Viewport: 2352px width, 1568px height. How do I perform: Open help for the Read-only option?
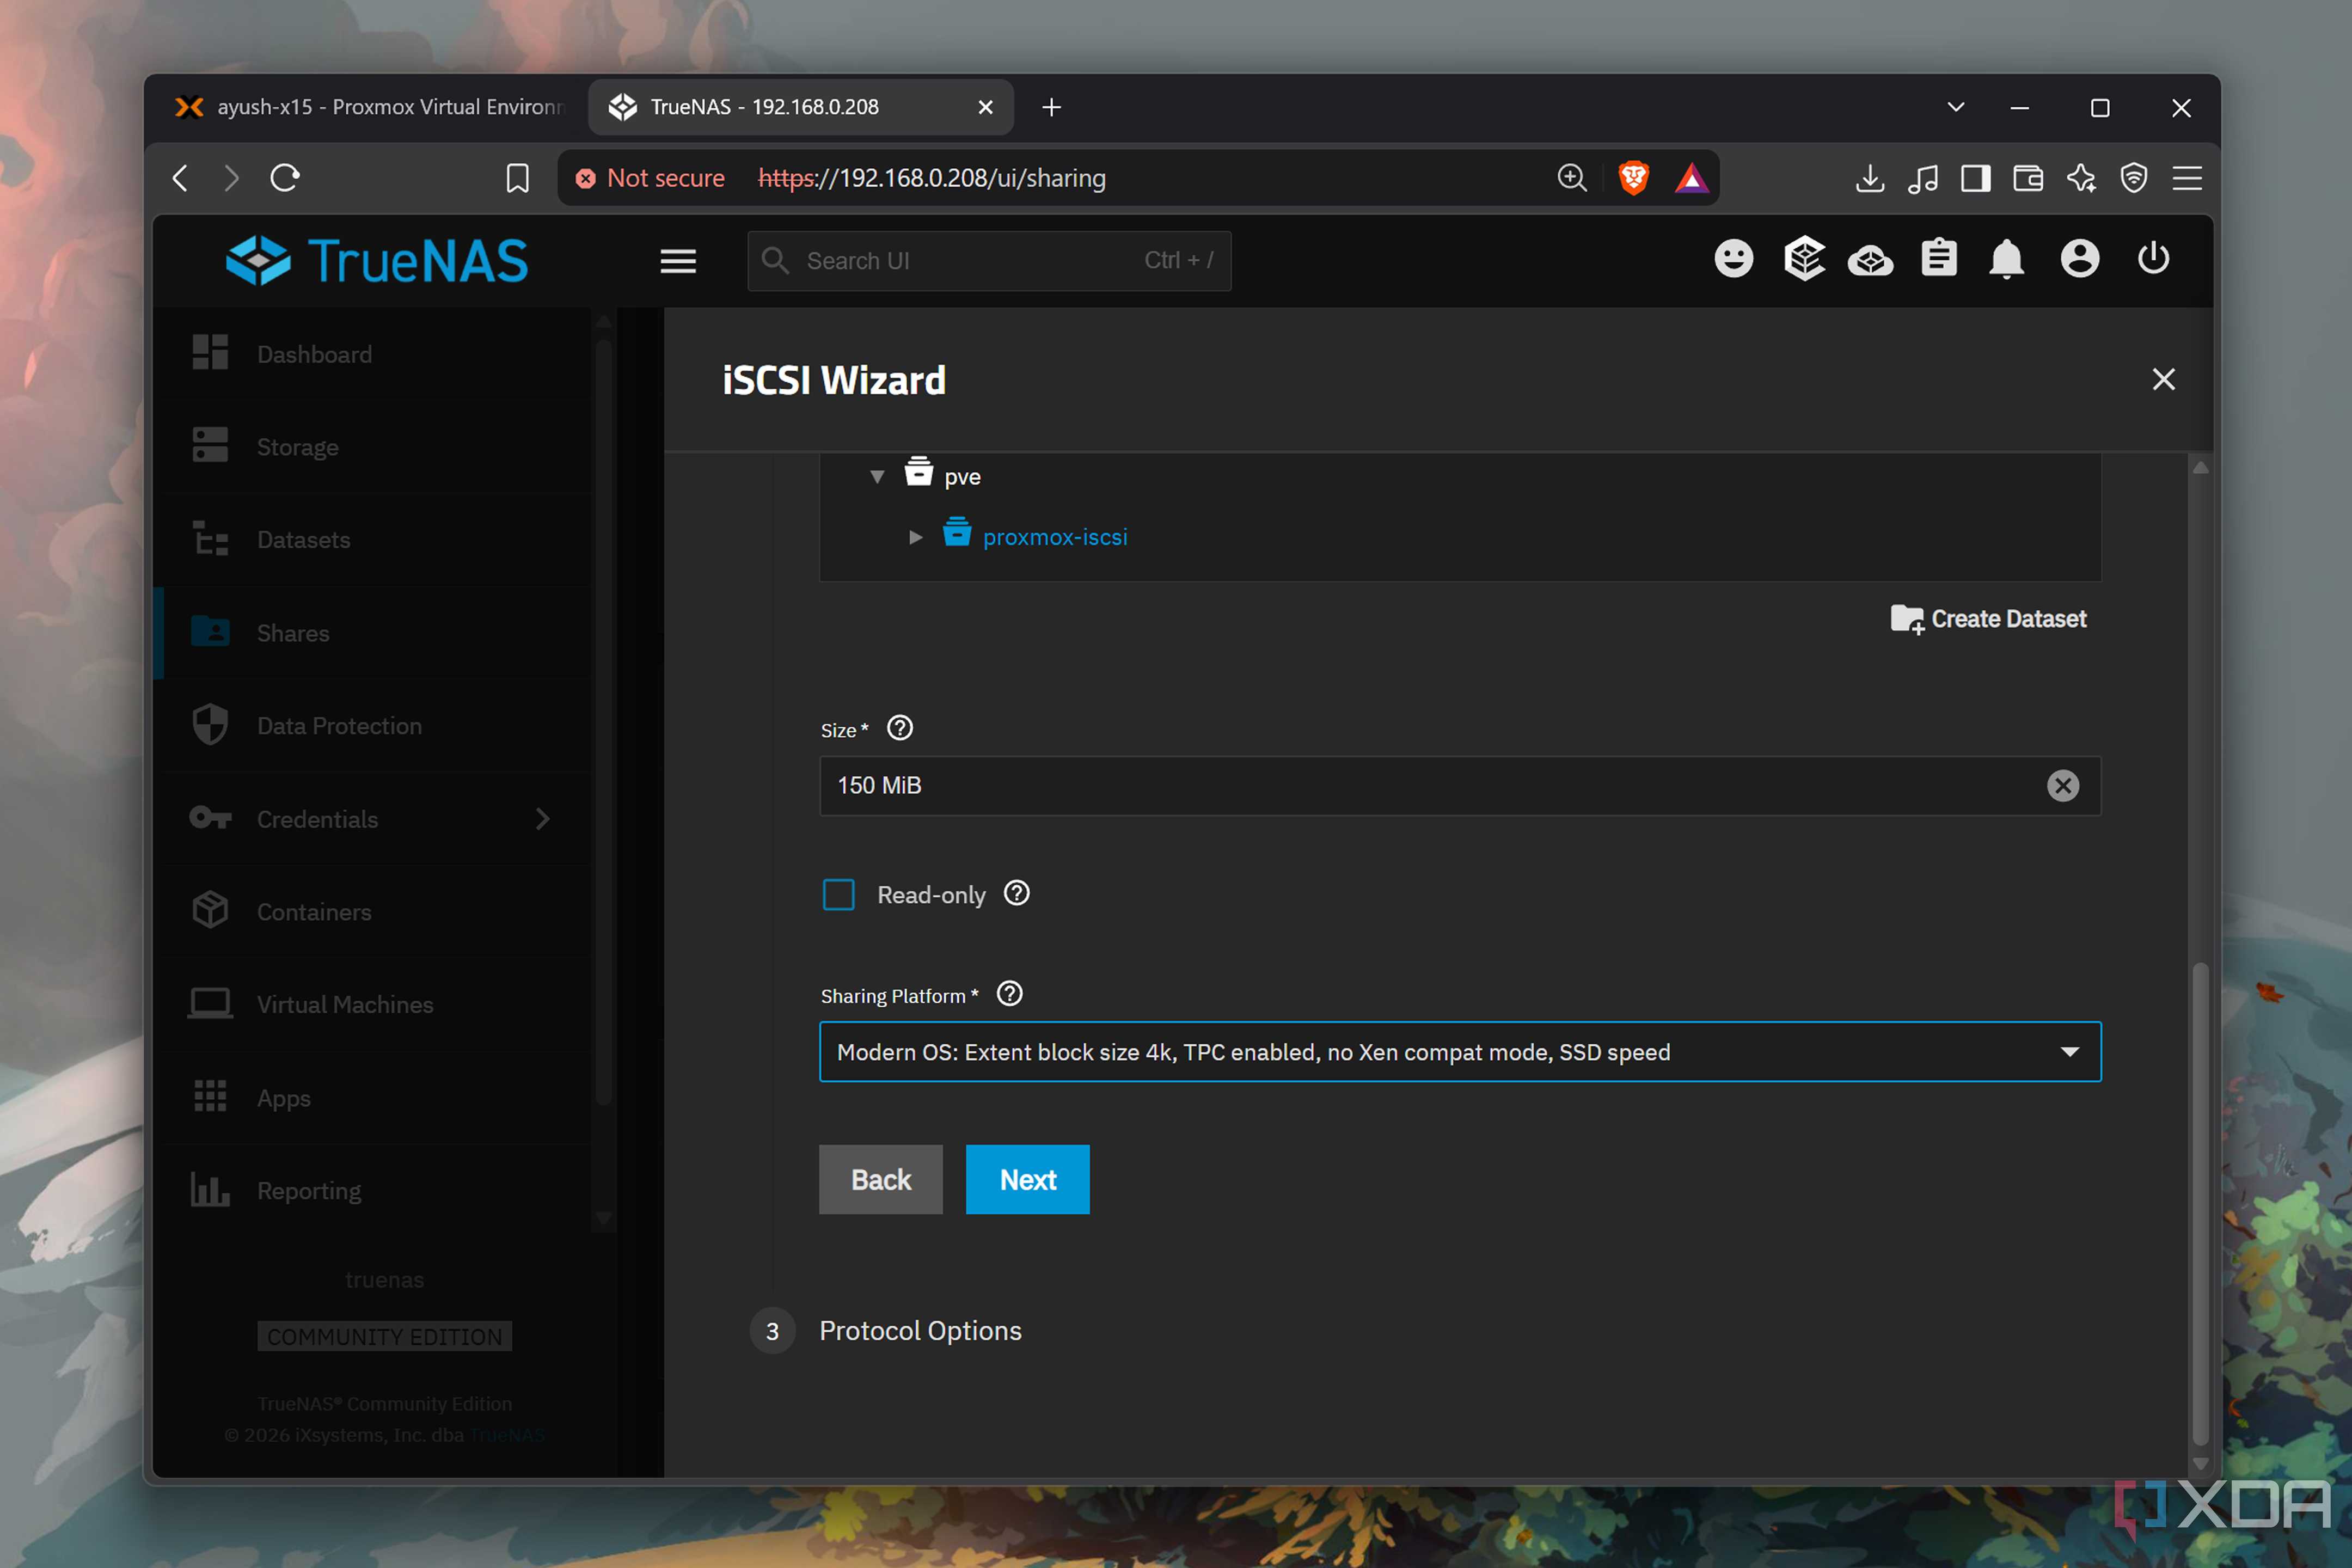click(1017, 893)
